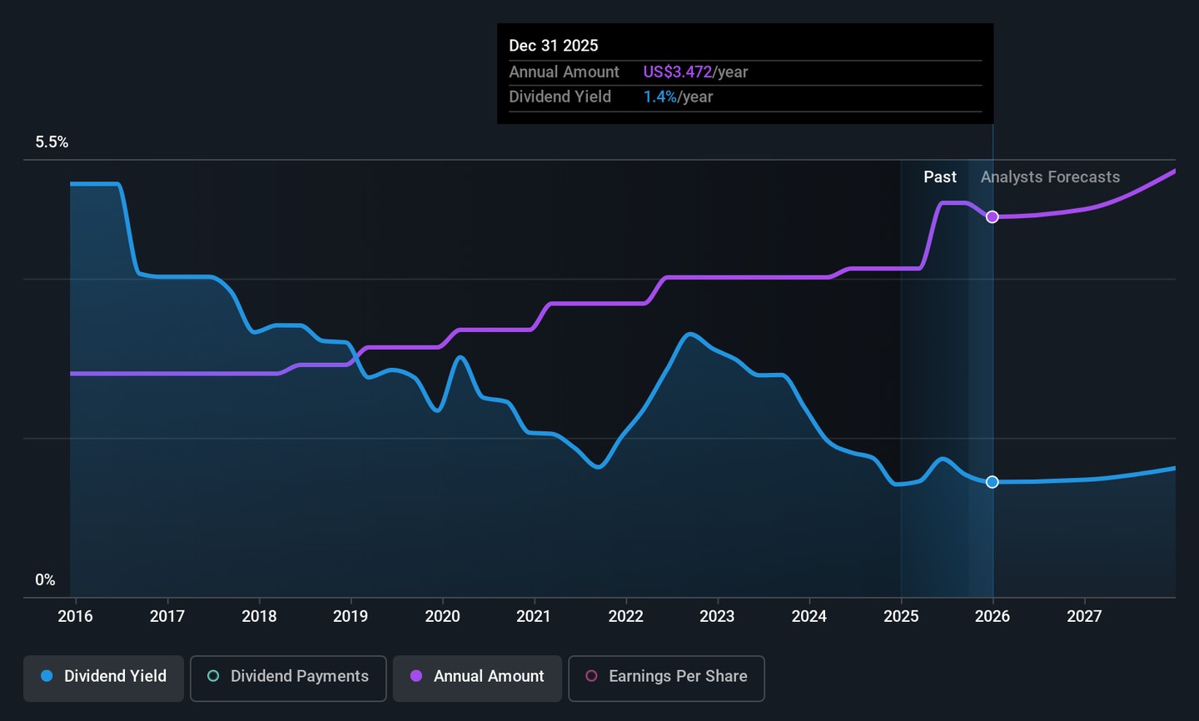Click the 2027 x-axis label
1199x721 pixels.
[1084, 616]
